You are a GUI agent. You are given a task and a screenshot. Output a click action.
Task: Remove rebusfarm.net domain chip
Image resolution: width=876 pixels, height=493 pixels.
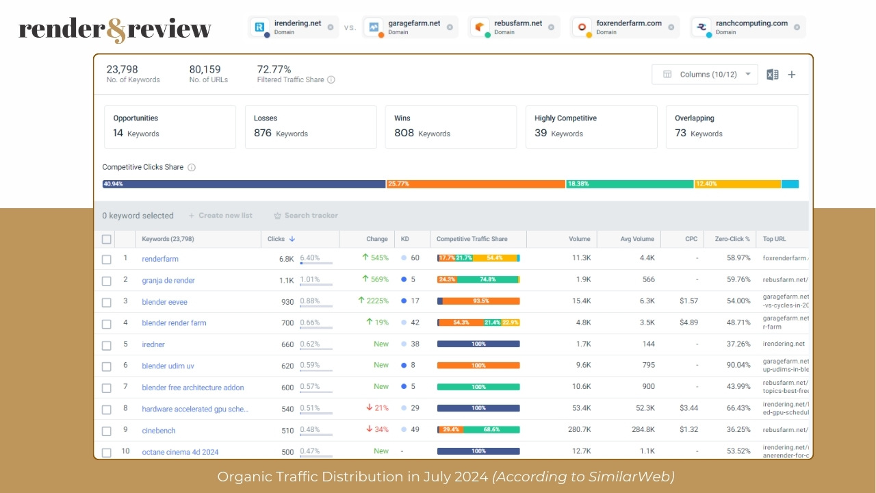coord(552,27)
